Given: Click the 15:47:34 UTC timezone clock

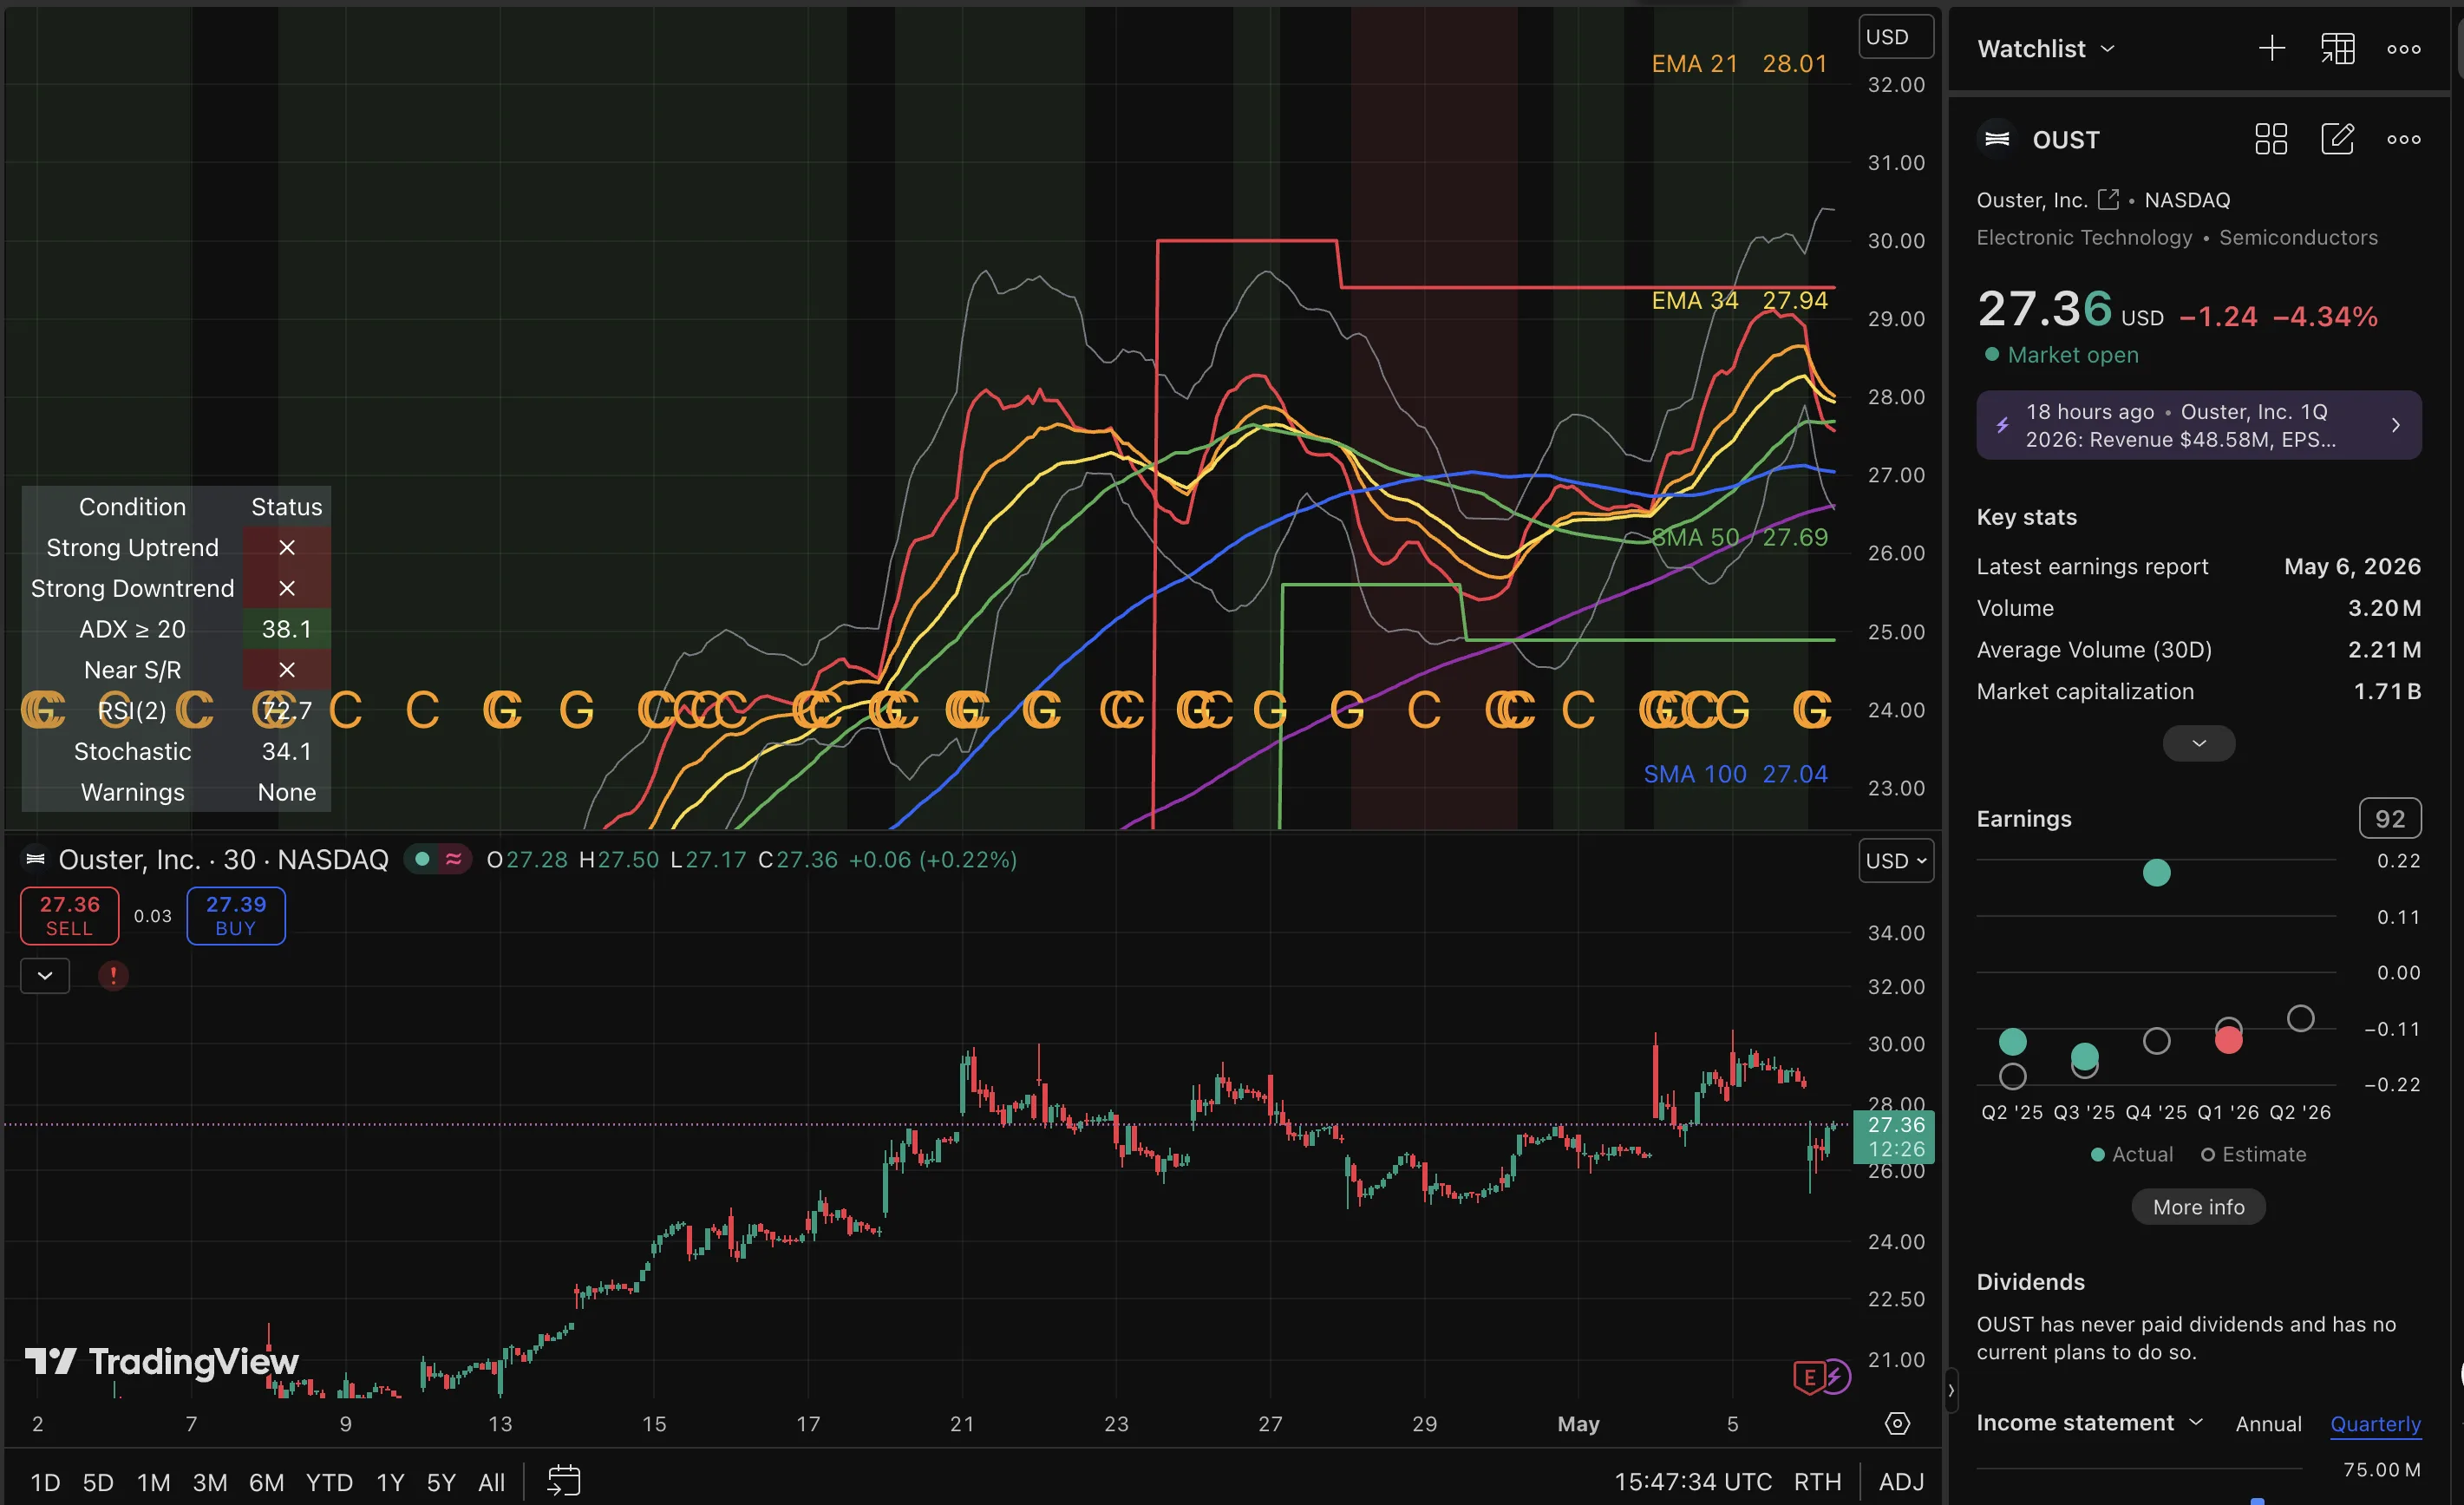Looking at the screenshot, I should tap(1692, 1481).
